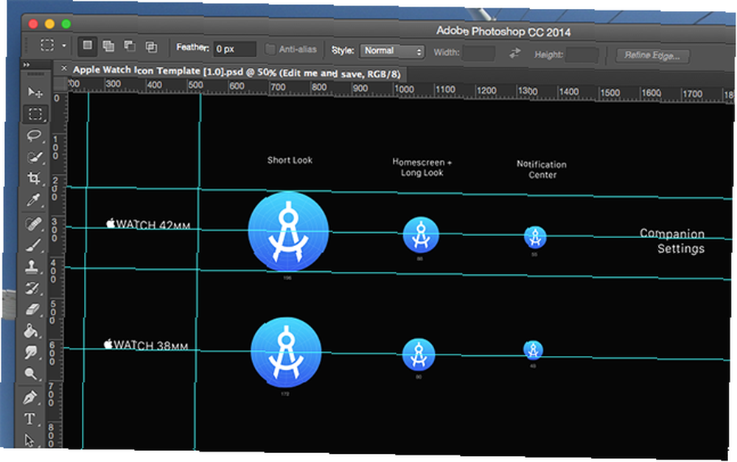The width and height of the screenshot is (737, 462).
Task: Select the Horizontal Type tool
Action: [x=29, y=419]
